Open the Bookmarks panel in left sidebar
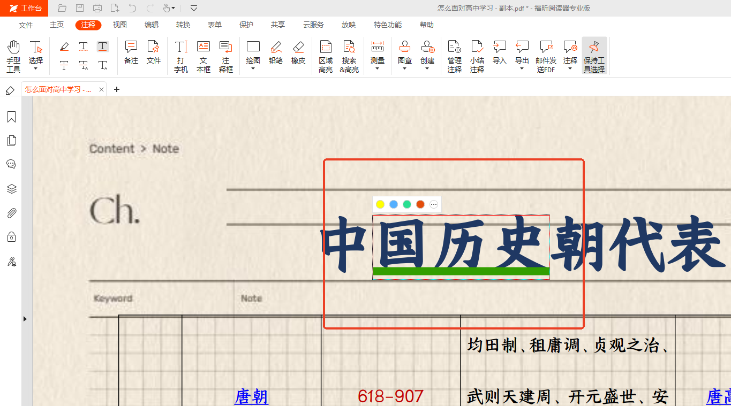 [11, 117]
